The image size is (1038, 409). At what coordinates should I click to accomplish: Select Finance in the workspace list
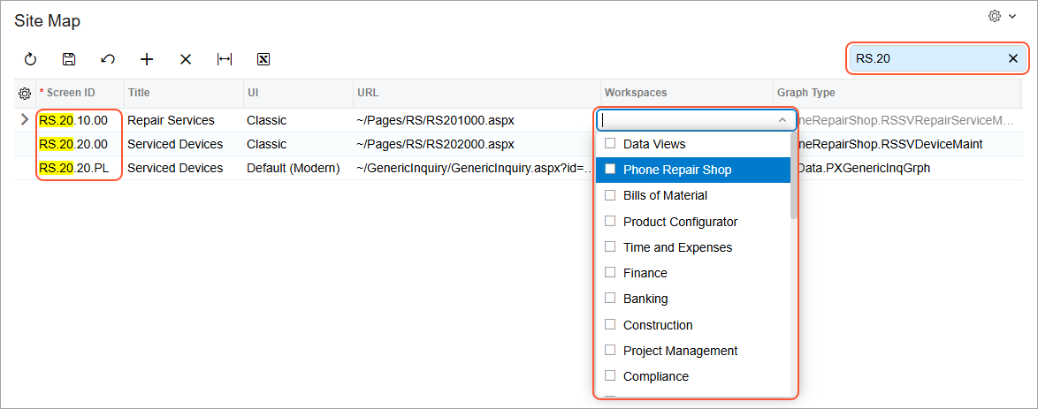645,273
